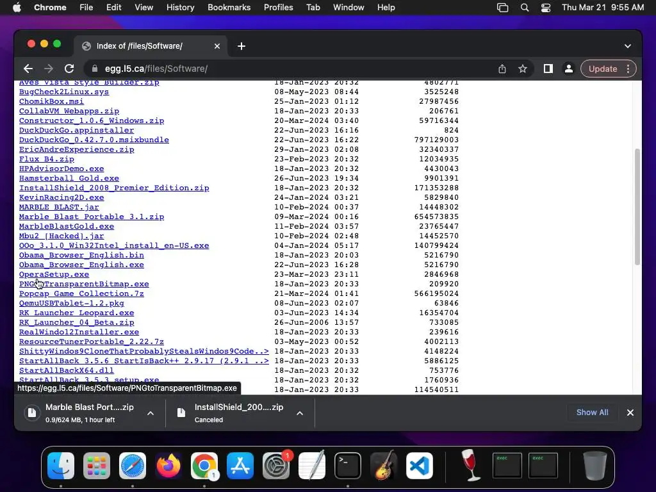Screen dimensions: 656x492
Task: Click date and time in menu bar
Action: coord(602,7)
